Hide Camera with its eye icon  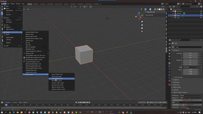coord(201,13)
